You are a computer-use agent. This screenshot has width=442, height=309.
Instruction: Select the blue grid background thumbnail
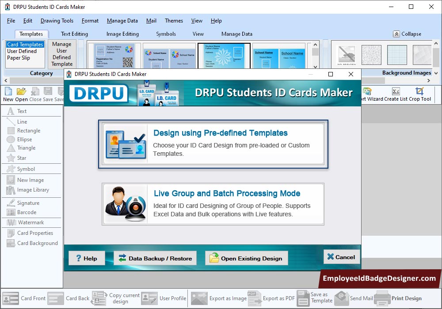397,55
